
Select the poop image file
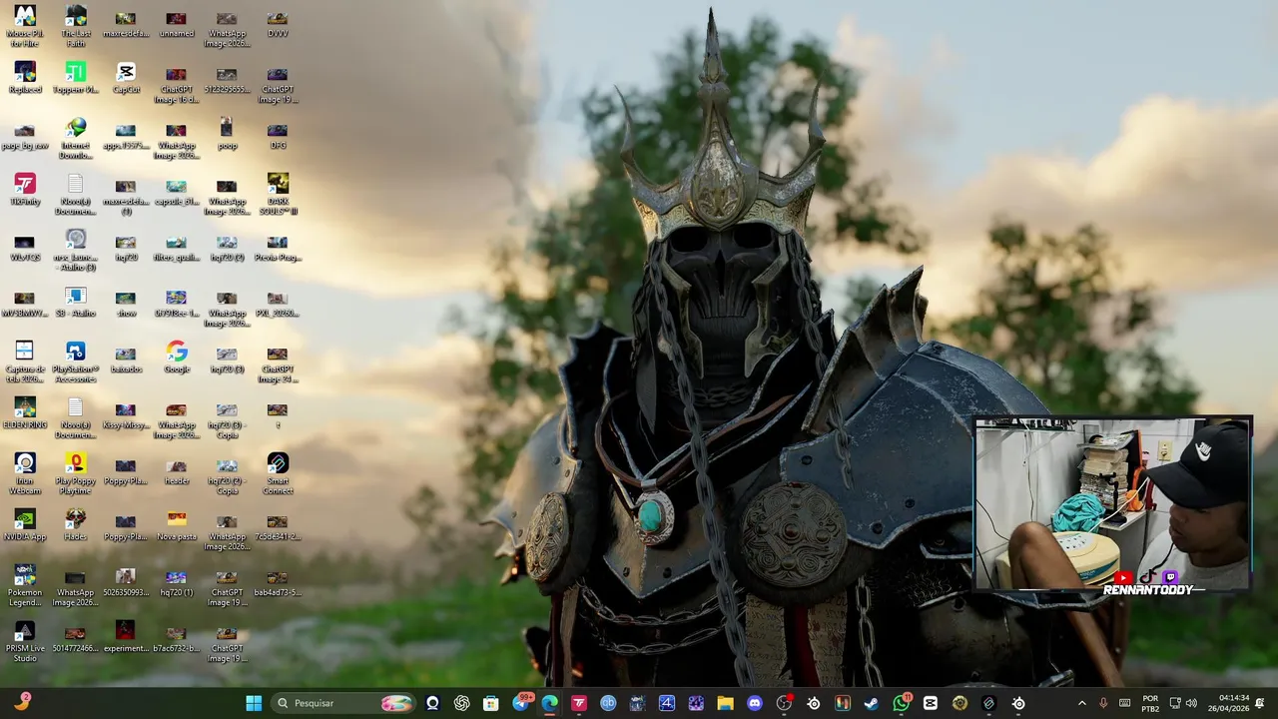228,134
